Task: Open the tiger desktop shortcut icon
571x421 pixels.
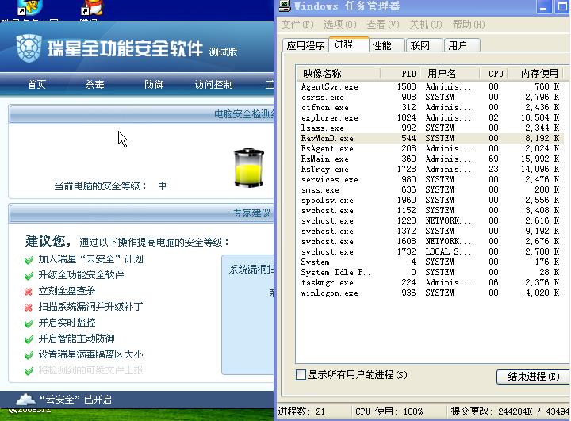Action: pos(31,8)
